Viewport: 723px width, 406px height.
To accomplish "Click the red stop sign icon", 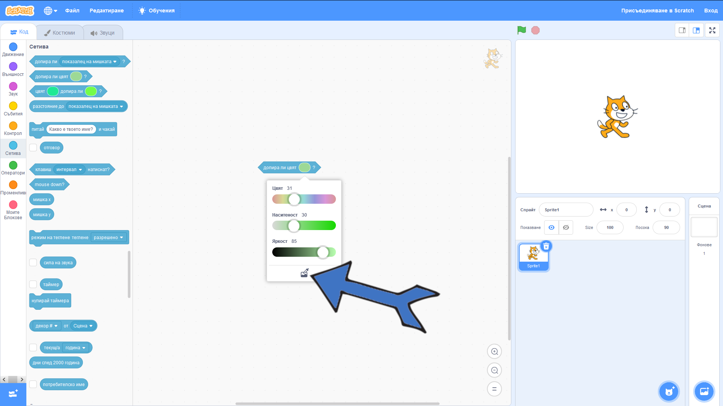I will [x=535, y=30].
